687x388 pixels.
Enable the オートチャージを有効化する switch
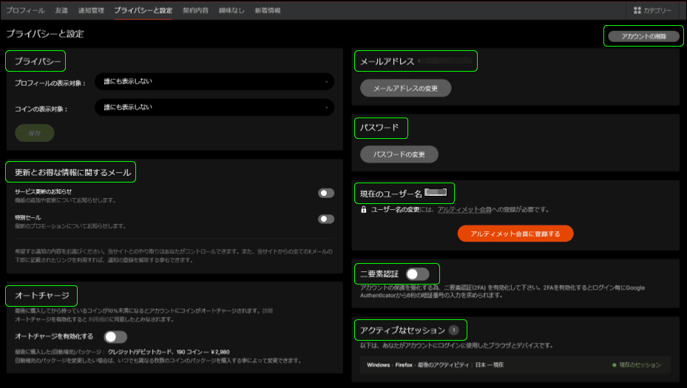115,337
